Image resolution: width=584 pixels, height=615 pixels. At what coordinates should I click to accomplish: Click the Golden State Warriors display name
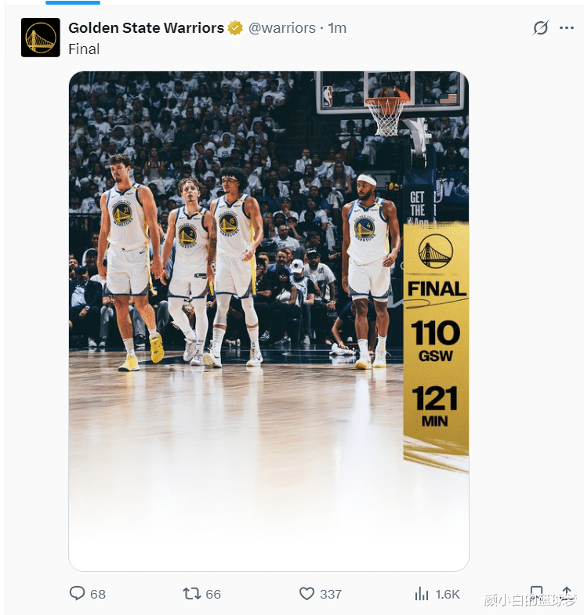pyautogui.click(x=146, y=28)
